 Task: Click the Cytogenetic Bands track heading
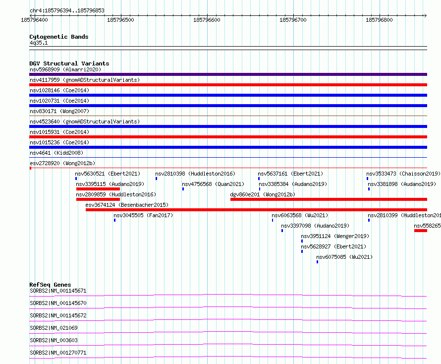59,37
